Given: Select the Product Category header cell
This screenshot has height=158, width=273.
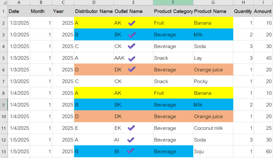Looking at the screenshot, I should click(173, 11).
